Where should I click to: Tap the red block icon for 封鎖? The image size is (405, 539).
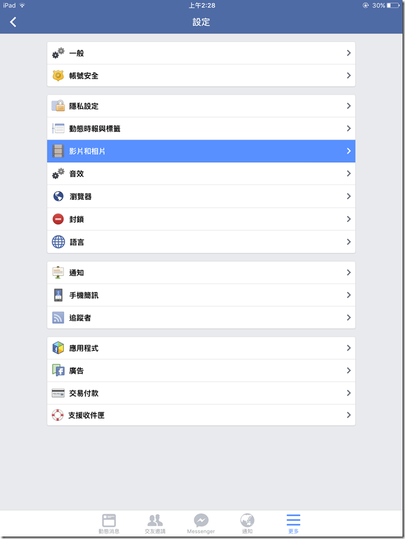coord(58,219)
